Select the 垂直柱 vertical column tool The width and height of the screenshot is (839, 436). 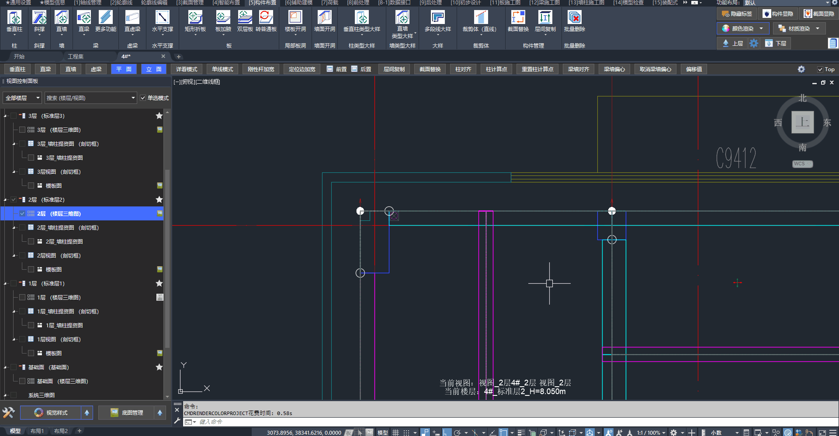pyautogui.click(x=14, y=18)
